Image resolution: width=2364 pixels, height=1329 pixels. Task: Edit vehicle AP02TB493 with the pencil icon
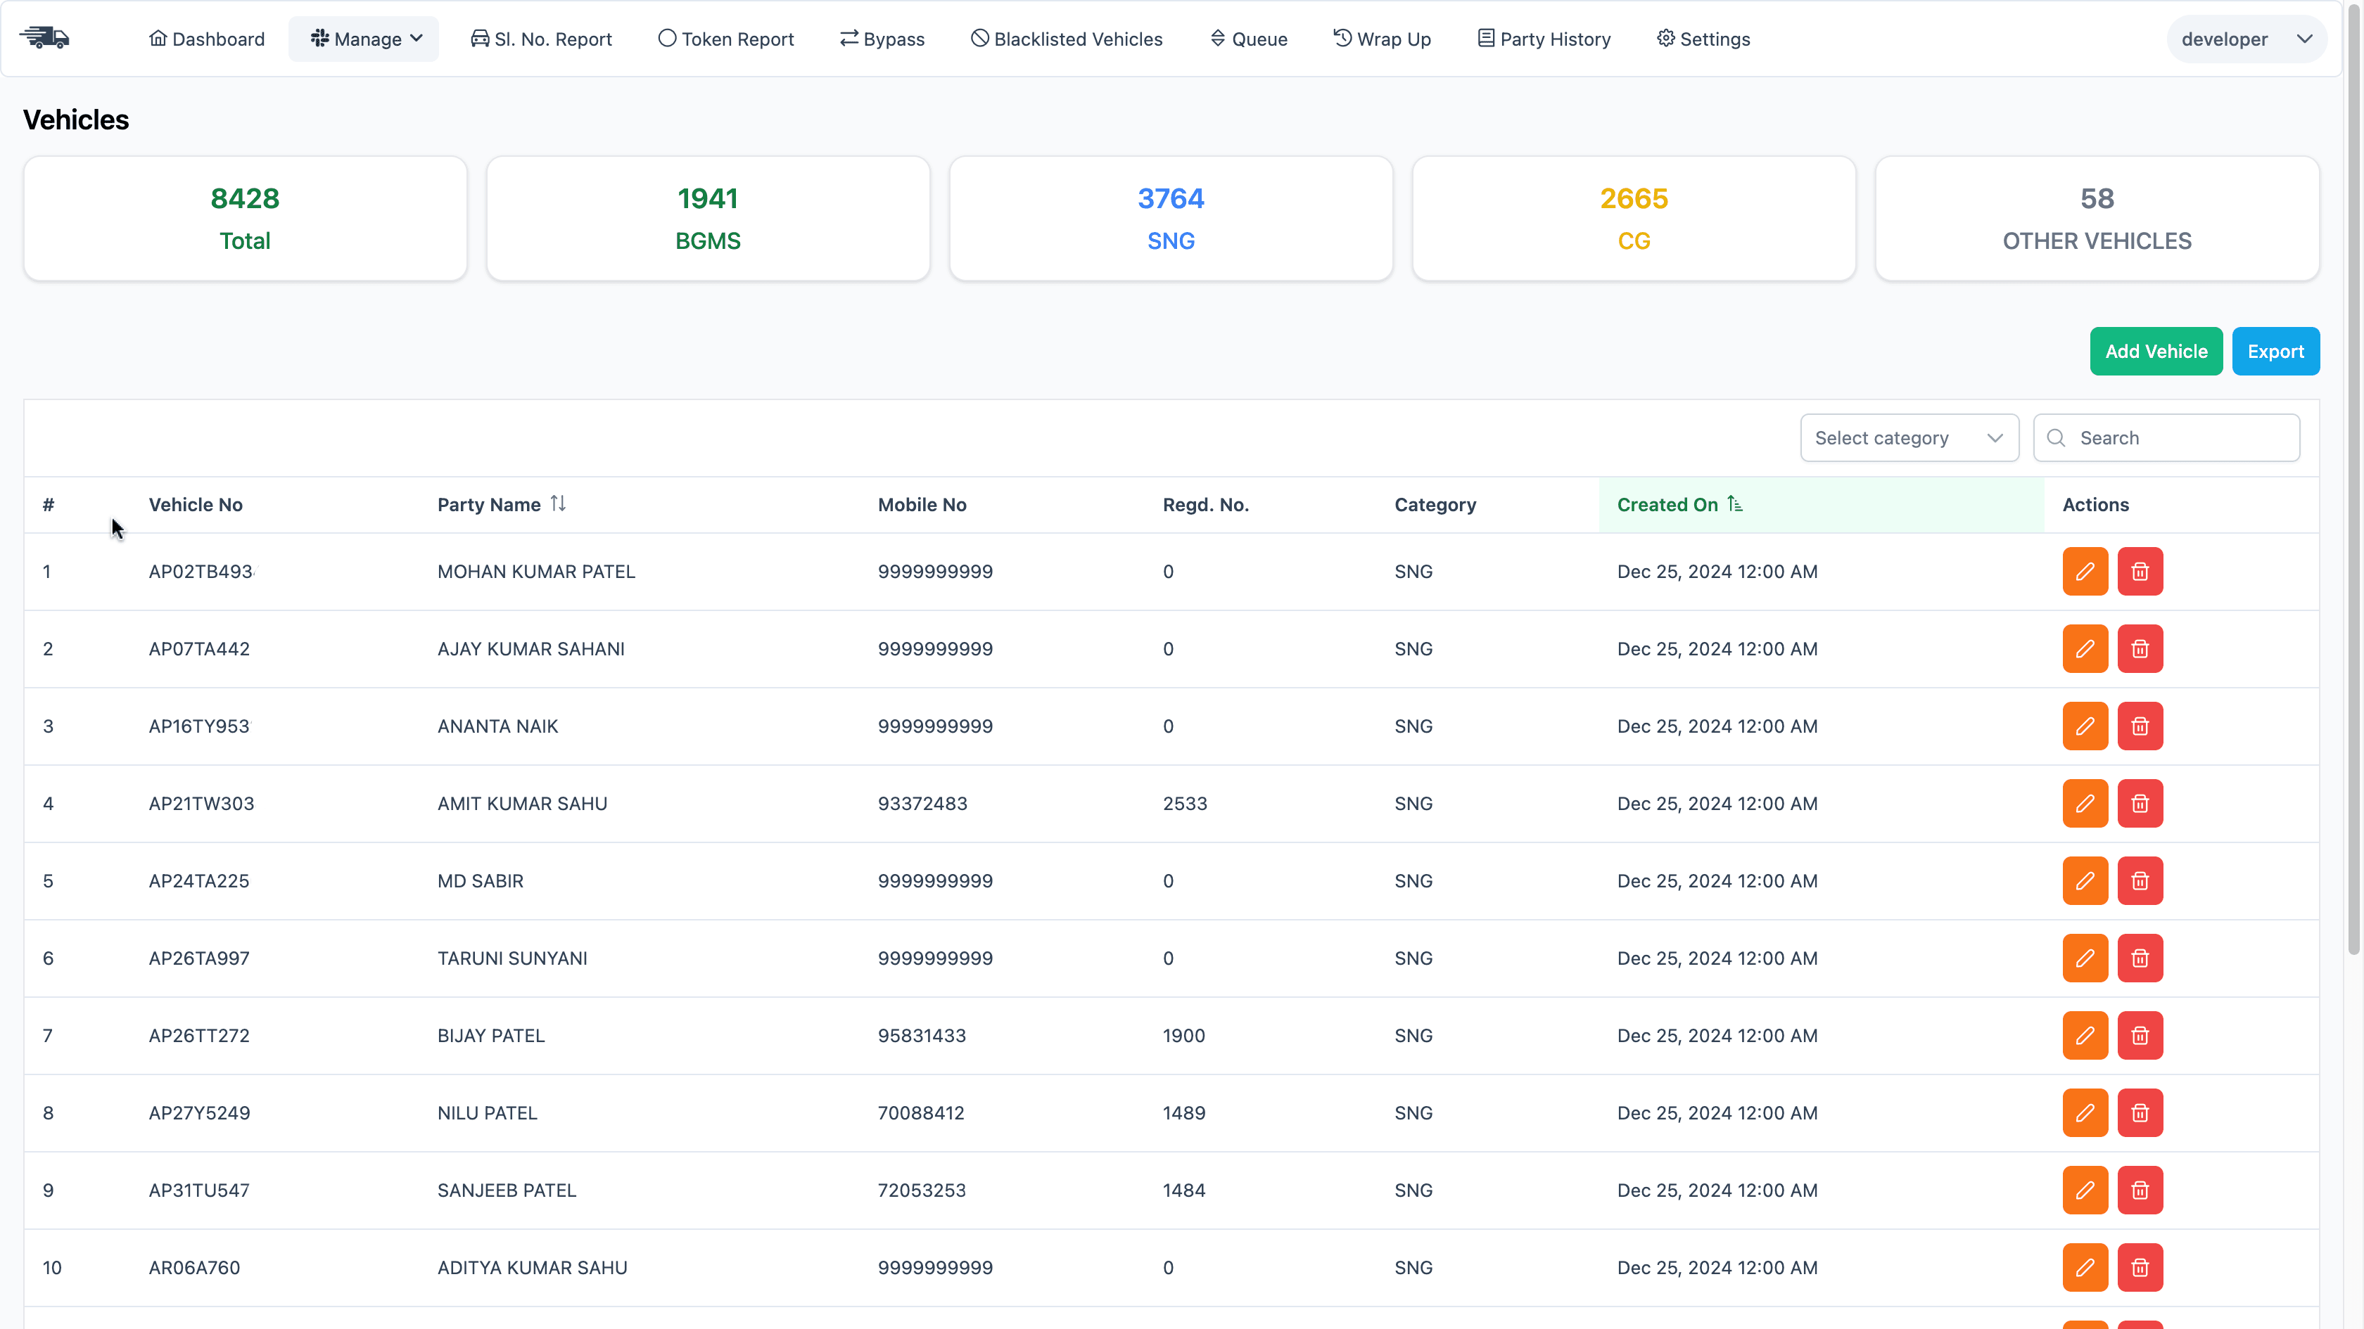point(2085,572)
